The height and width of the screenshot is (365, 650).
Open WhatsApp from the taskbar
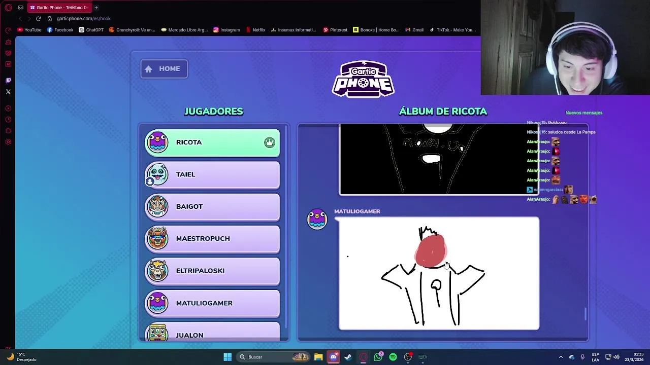(378, 357)
